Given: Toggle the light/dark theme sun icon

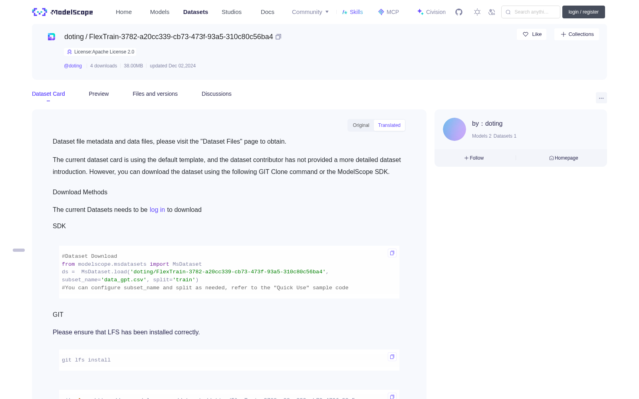Looking at the screenshot, I should point(477,12).
